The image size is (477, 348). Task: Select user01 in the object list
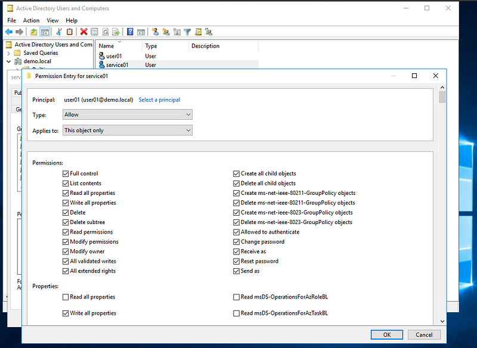113,56
